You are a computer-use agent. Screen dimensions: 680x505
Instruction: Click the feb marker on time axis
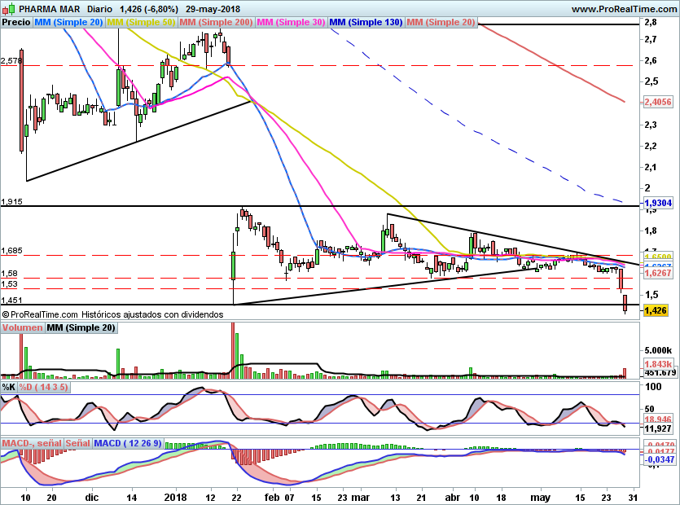tap(272, 497)
